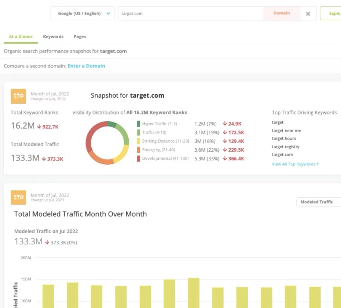The height and width of the screenshot is (308, 341).
Task: Open the Keywords tab
Action: [x=53, y=37]
